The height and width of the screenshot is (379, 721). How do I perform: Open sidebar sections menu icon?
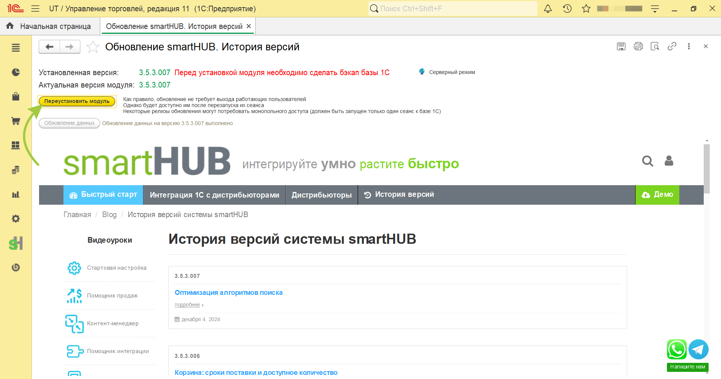(x=16, y=48)
